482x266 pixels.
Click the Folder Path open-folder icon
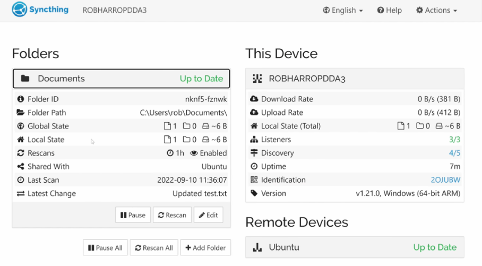(x=21, y=113)
